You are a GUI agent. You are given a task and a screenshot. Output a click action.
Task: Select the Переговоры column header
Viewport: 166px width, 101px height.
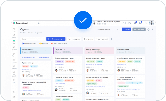[x=68, y=50]
